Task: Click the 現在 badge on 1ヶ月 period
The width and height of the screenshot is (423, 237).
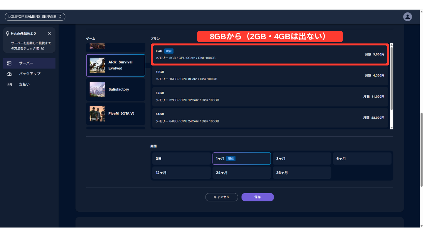Action: (231, 159)
